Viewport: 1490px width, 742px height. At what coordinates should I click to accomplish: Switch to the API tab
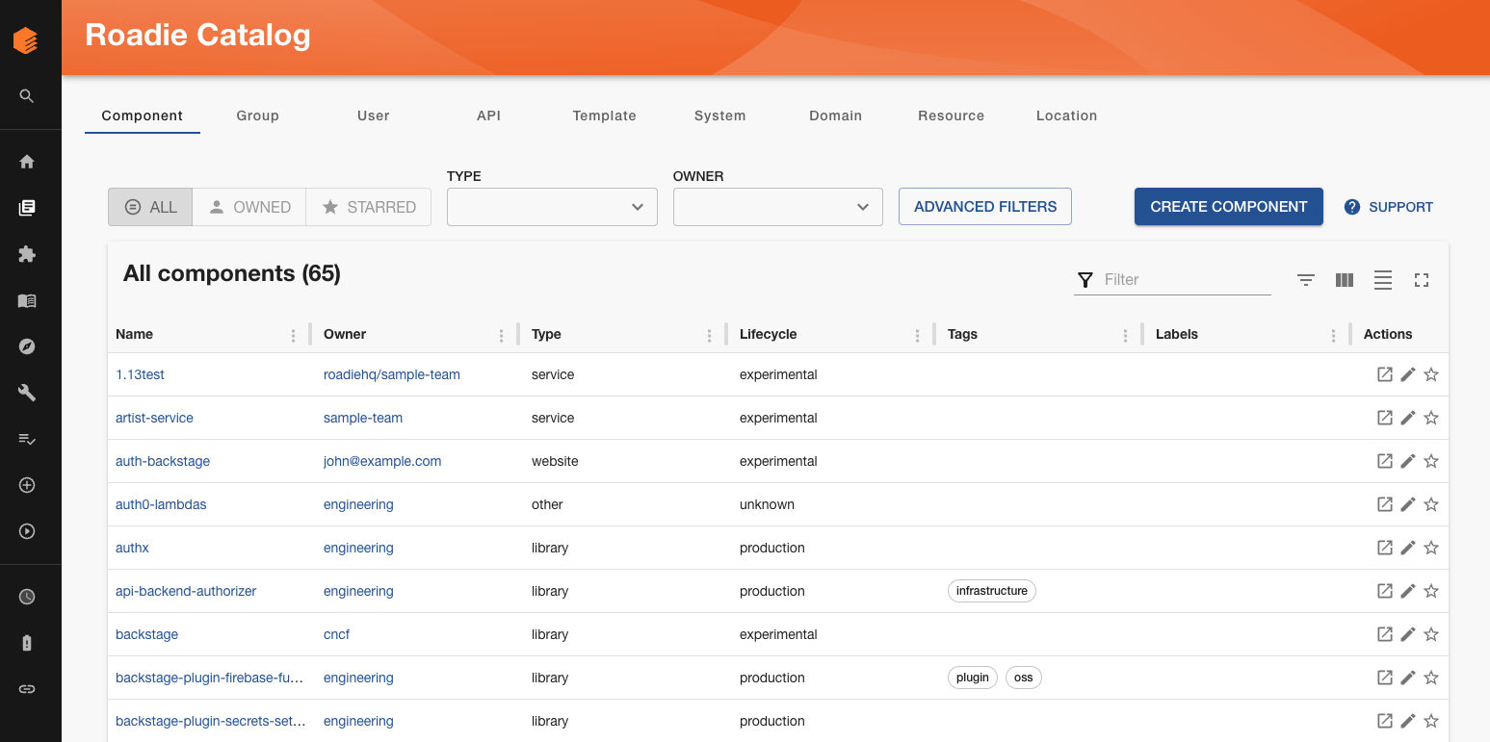pyautogui.click(x=489, y=115)
